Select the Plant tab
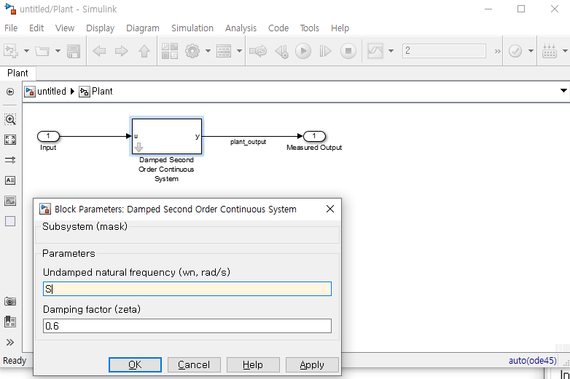The image size is (570, 379). tap(17, 73)
